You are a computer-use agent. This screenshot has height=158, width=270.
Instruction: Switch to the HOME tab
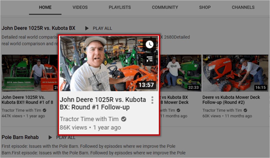pyautogui.click(x=45, y=7)
